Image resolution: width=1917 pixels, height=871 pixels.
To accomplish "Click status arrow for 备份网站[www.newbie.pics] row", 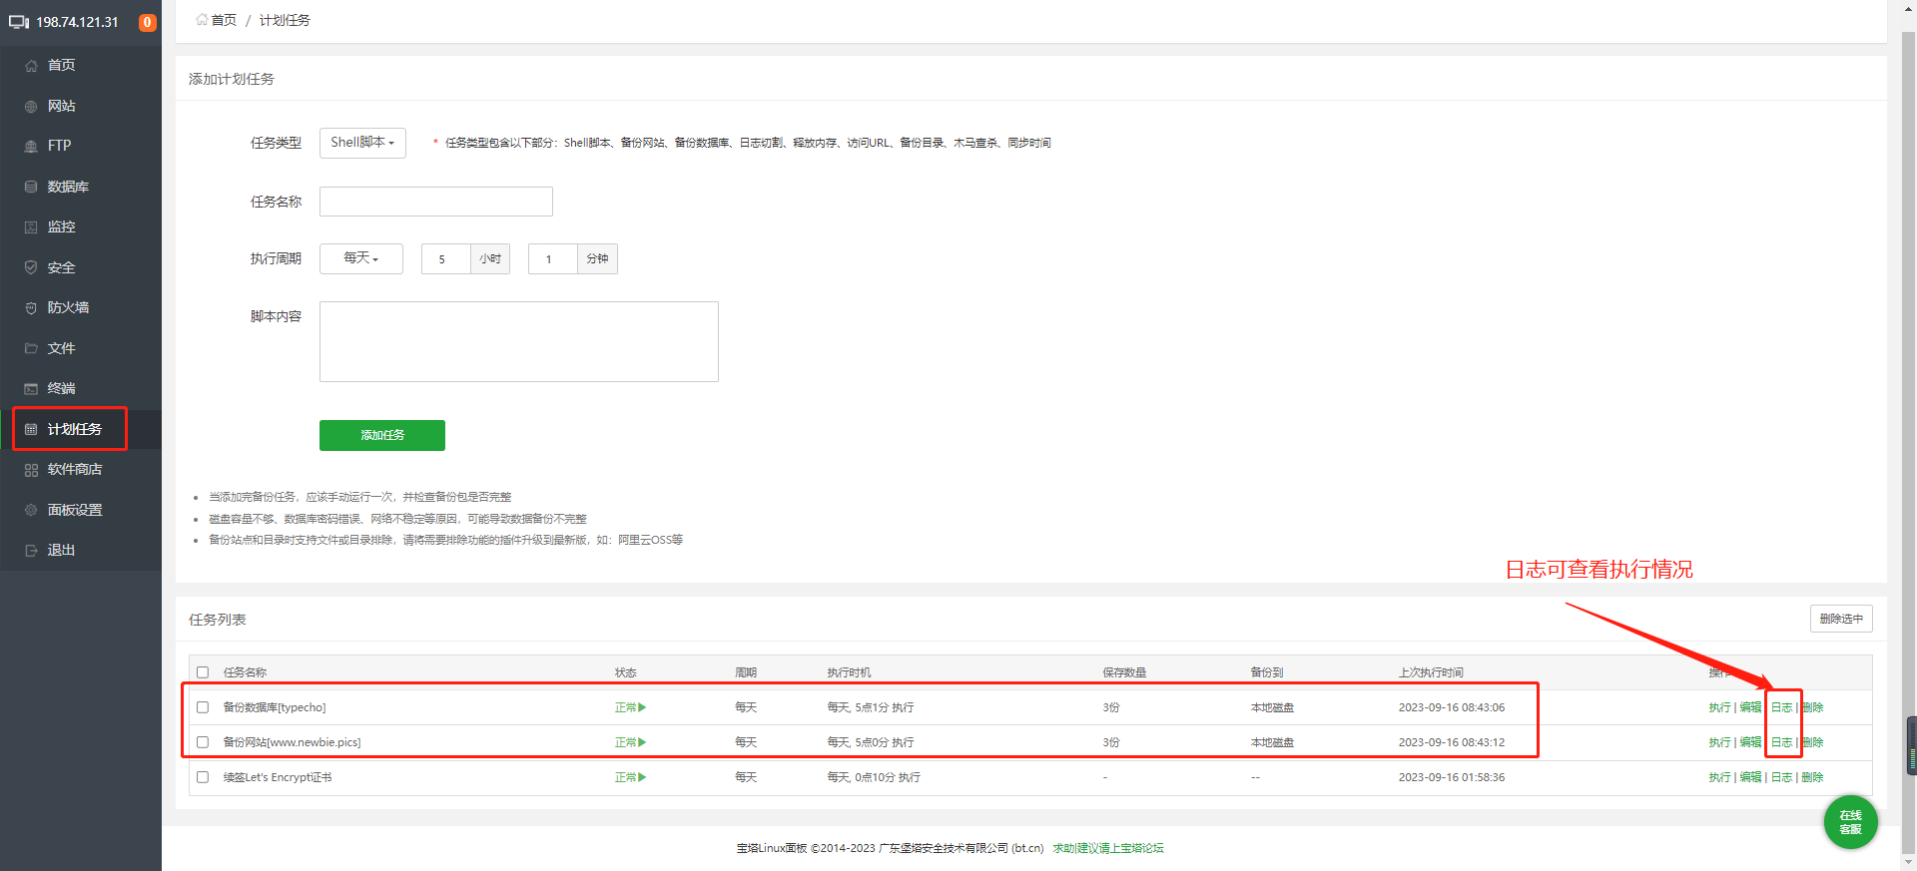I will coord(642,742).
